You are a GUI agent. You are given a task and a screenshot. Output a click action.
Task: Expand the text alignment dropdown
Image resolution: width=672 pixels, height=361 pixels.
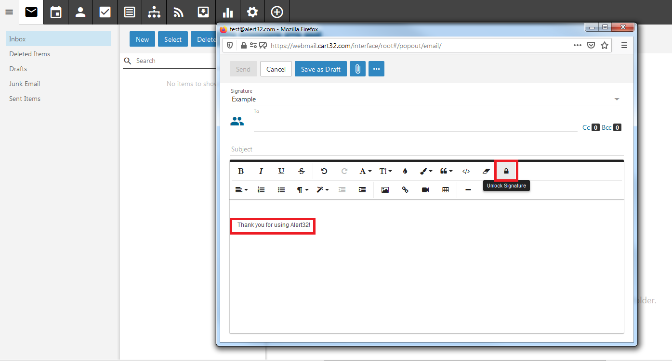point(241,190)
